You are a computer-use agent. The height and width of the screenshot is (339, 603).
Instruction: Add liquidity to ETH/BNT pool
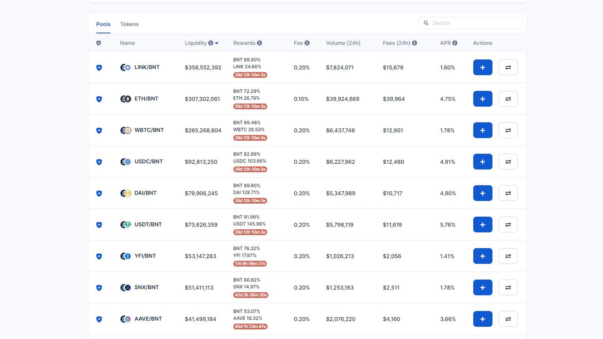(x=482, y=99)
